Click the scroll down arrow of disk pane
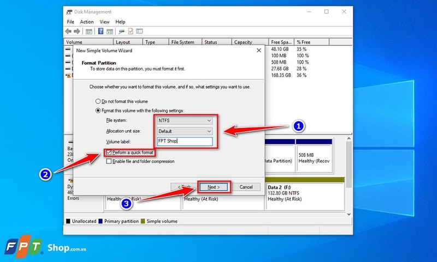Image resolution: width=437 pixels, height=262 pixels. coord(349,214)
